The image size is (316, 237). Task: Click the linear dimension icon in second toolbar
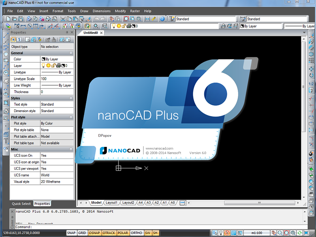tap(23, 26)
